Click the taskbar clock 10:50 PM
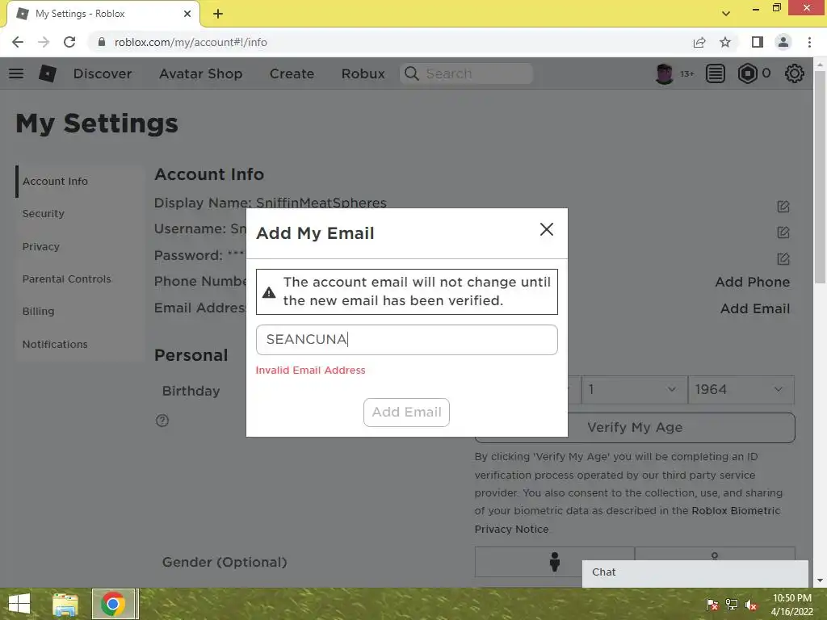Image resolution: width=827 pixels, height=620 pixels. pos(791,598)
